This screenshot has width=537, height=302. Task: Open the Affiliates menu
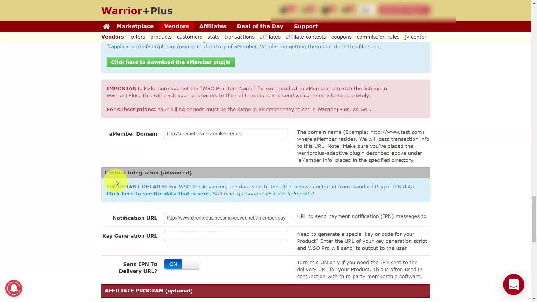point(213,26)
